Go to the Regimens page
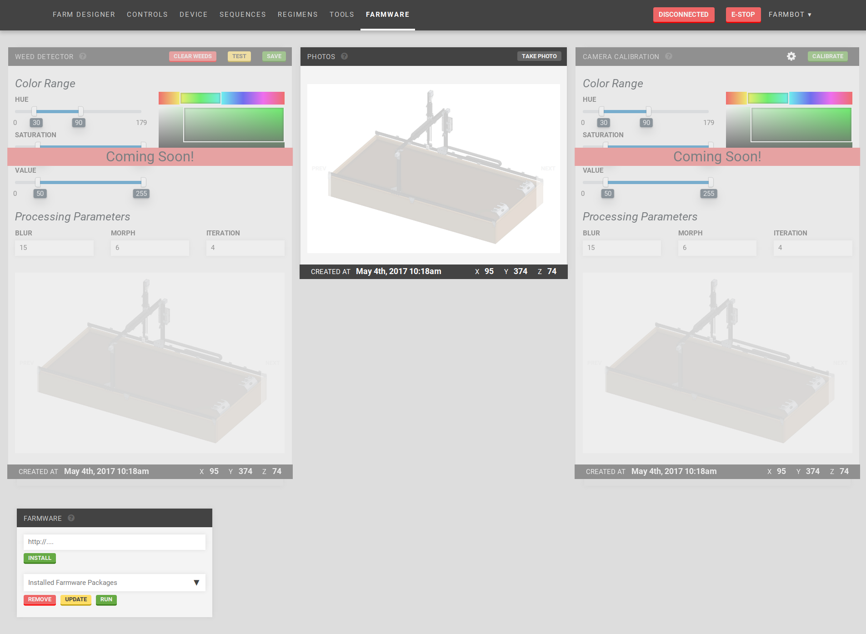This screenshot has height=634, width=866. [298, 15]
